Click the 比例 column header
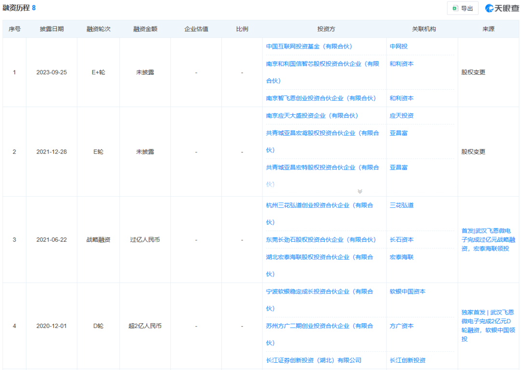Screen dimensions: 521x370 [242, 29]
